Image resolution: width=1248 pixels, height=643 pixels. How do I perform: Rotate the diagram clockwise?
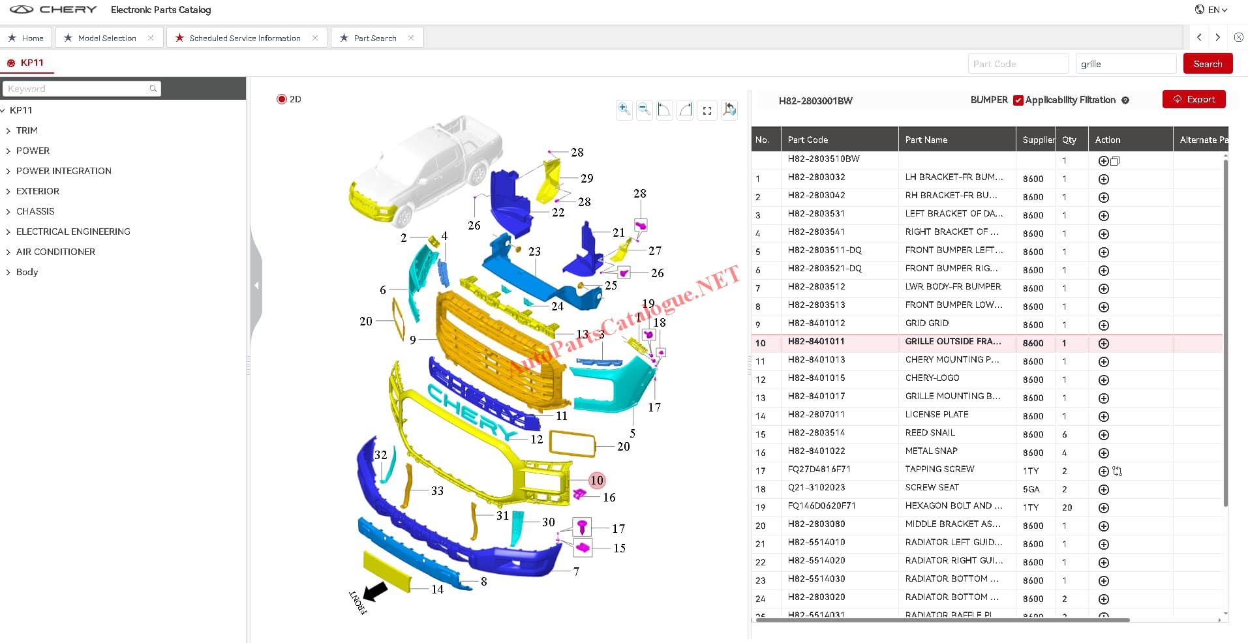point(686,110)
